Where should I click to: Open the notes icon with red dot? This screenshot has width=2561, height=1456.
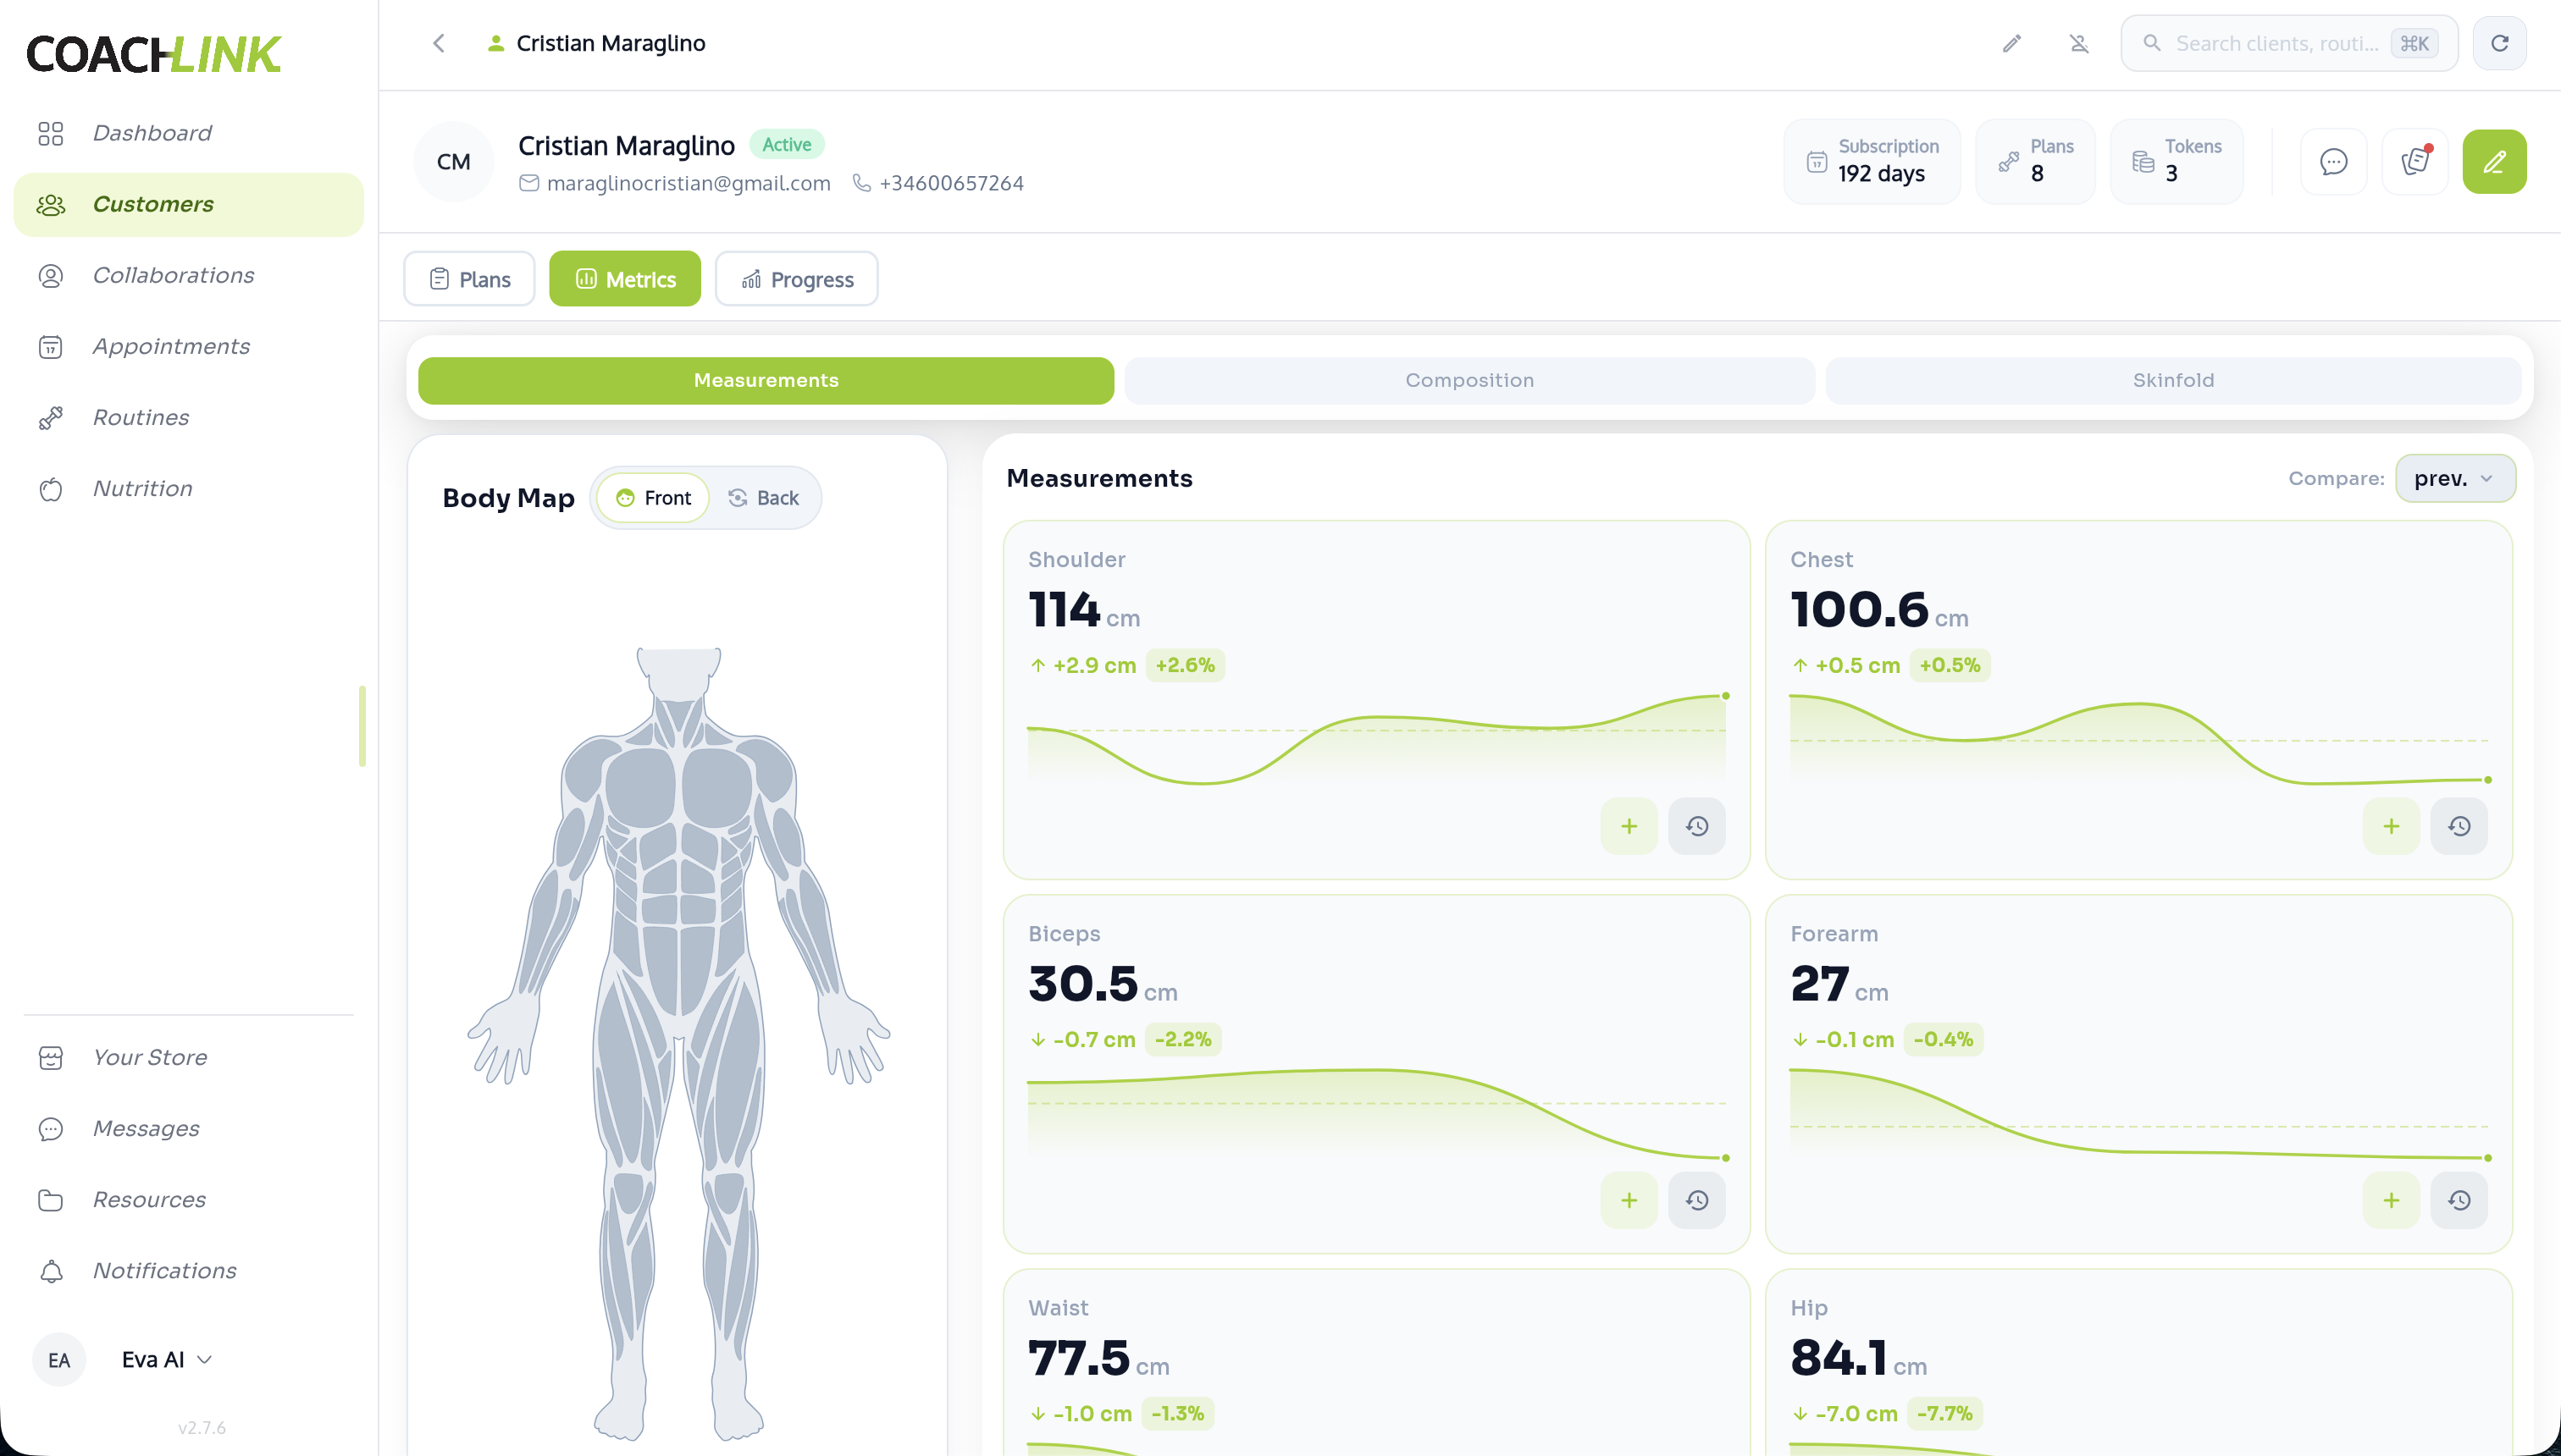coord(2415,161)
